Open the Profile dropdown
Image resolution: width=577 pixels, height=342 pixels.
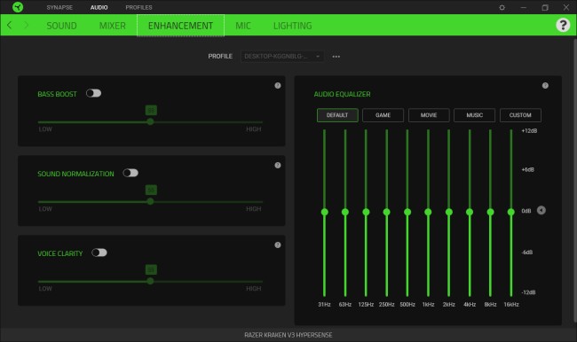282,56
